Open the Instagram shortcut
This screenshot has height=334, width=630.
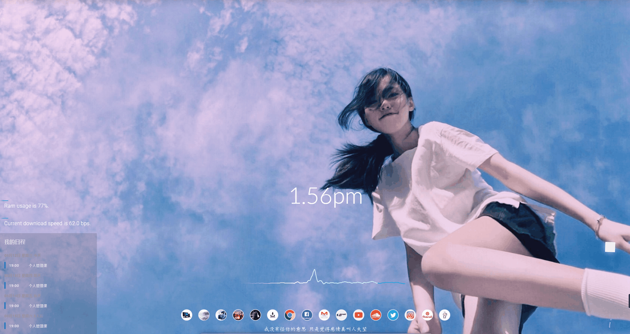[410, 315]
